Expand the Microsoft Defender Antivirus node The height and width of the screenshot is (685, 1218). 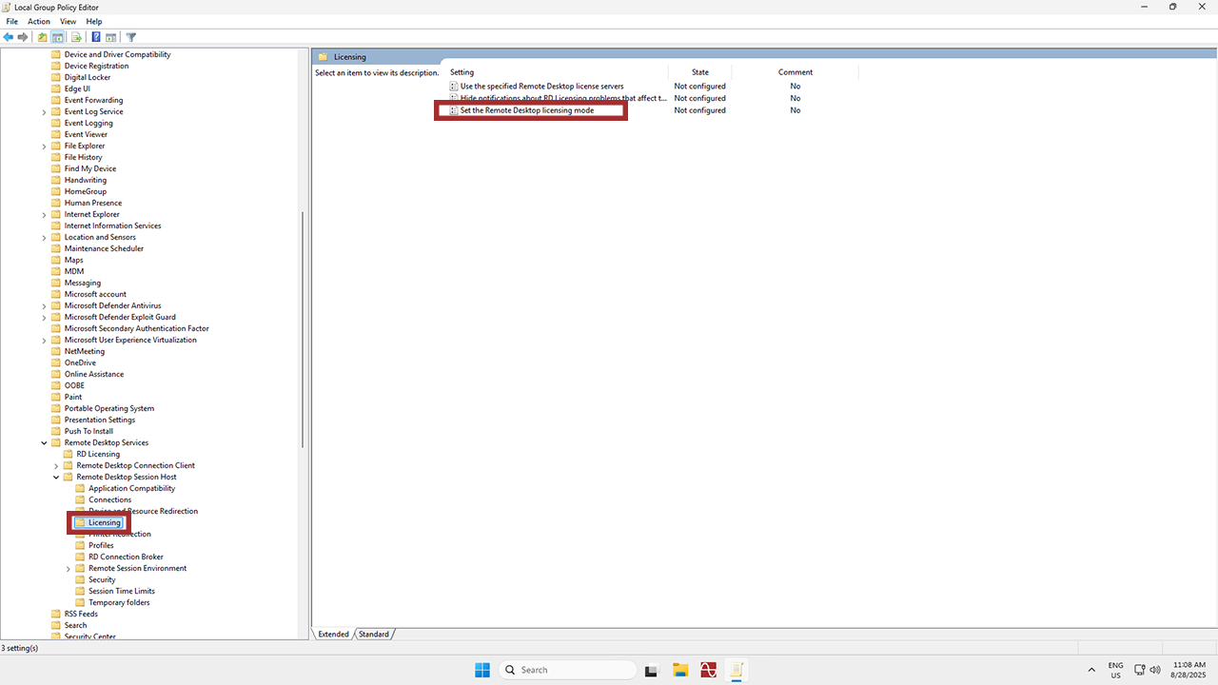(x=44, y=305)
